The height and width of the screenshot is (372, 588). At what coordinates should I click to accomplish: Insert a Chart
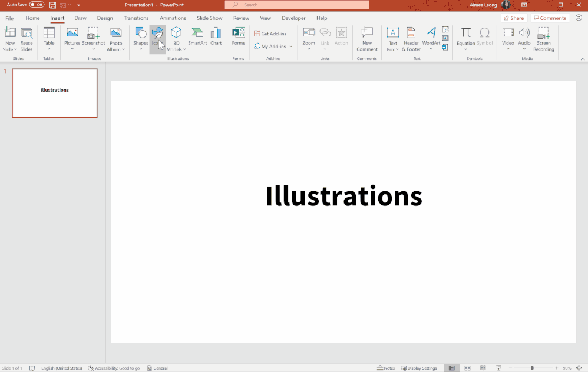point(216,37)
